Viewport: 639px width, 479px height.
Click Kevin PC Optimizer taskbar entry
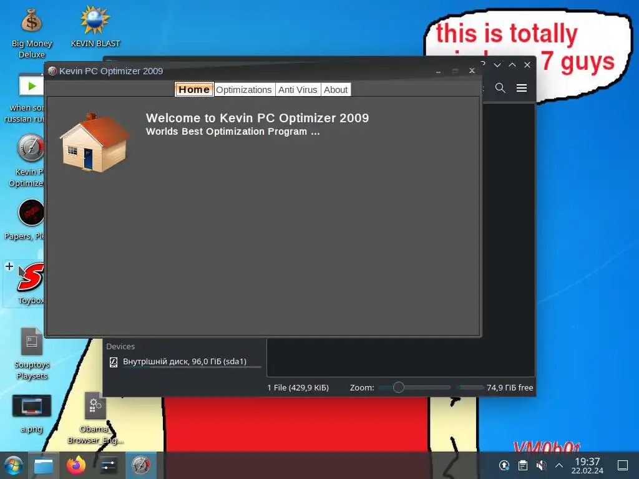[x=140, y=465]
